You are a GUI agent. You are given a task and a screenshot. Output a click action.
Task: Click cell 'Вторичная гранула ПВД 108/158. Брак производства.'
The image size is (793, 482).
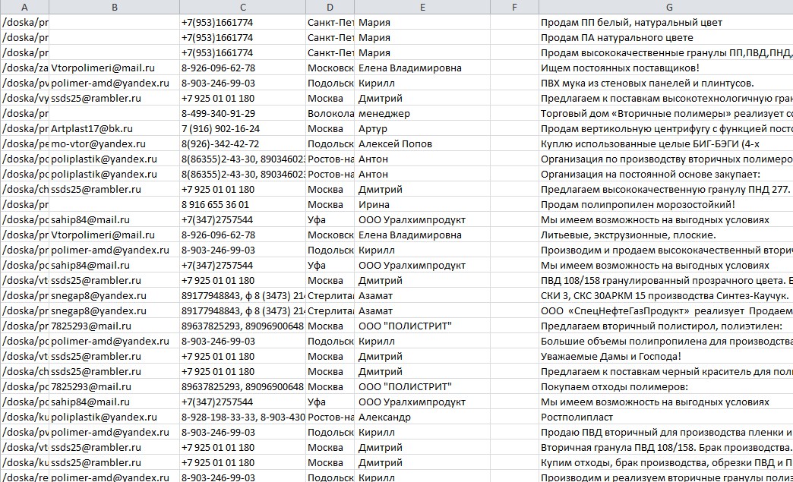click(666, 447)
